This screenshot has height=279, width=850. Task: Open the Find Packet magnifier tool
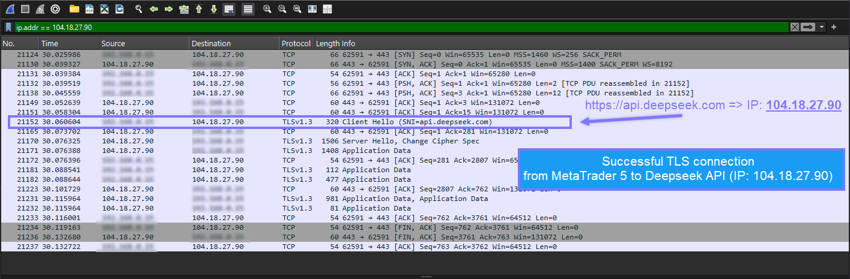(139, 9)
